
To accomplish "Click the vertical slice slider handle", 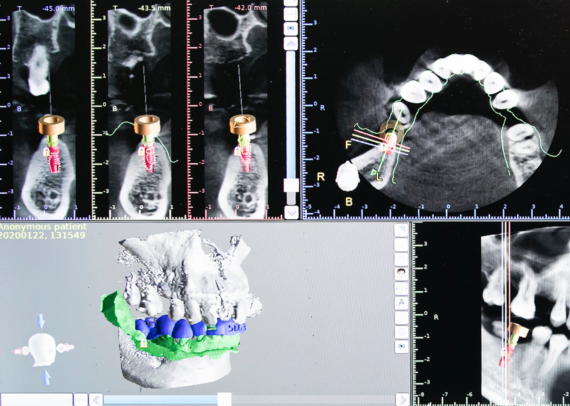I will pos(291,185).
